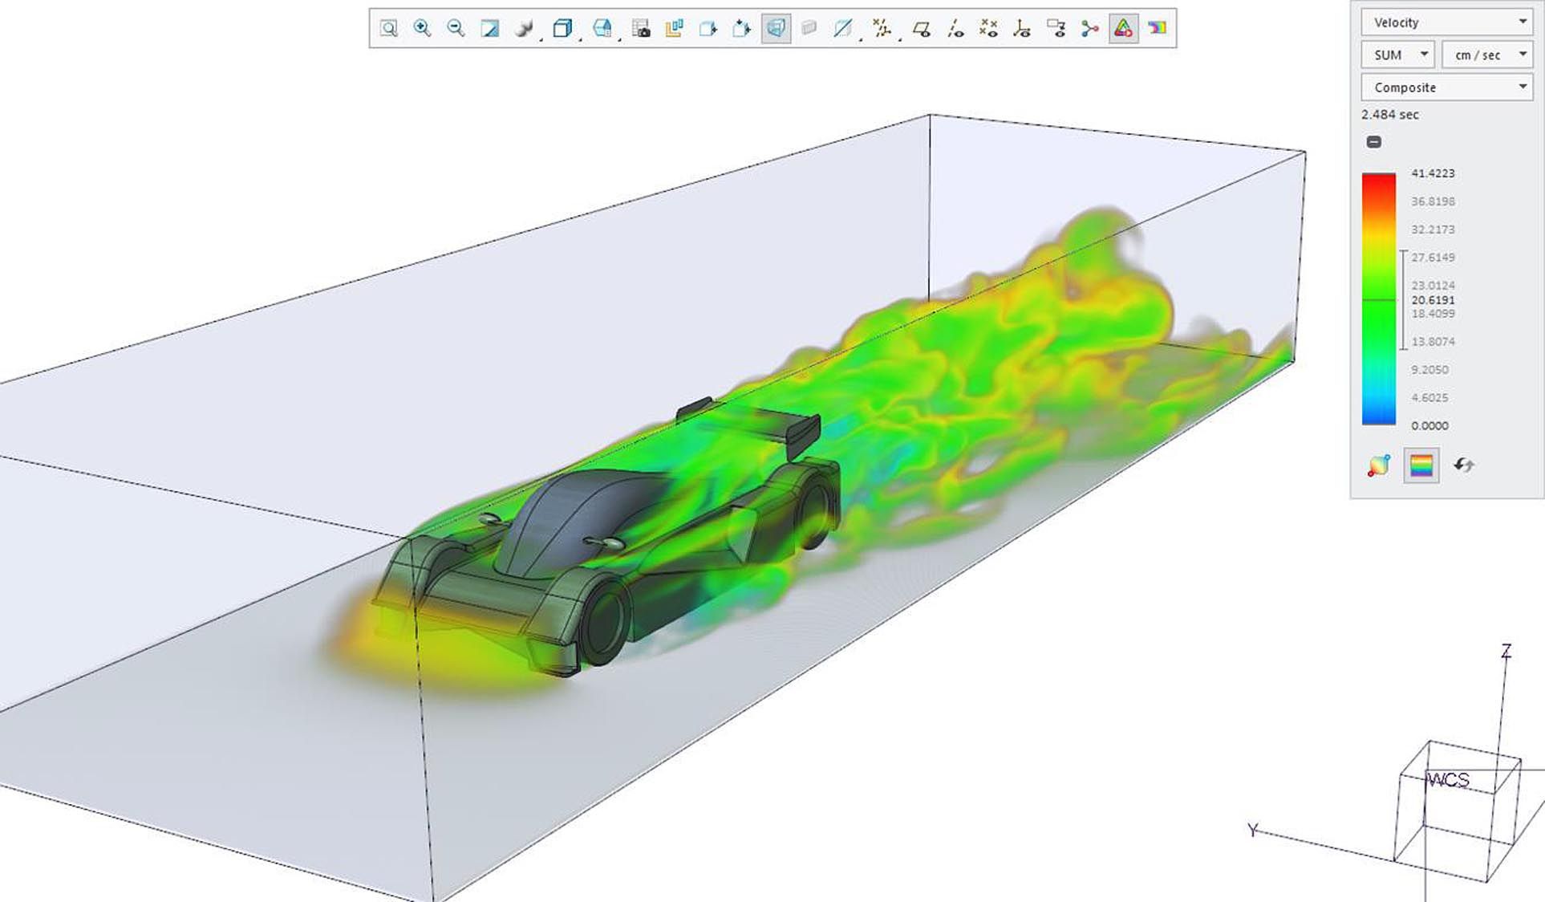Image resolution: width=1545 pixels, height=902 pixels.
Task: Click the Zoom to Fit icon
Action: pyautogui.click(x=388, y=29)
